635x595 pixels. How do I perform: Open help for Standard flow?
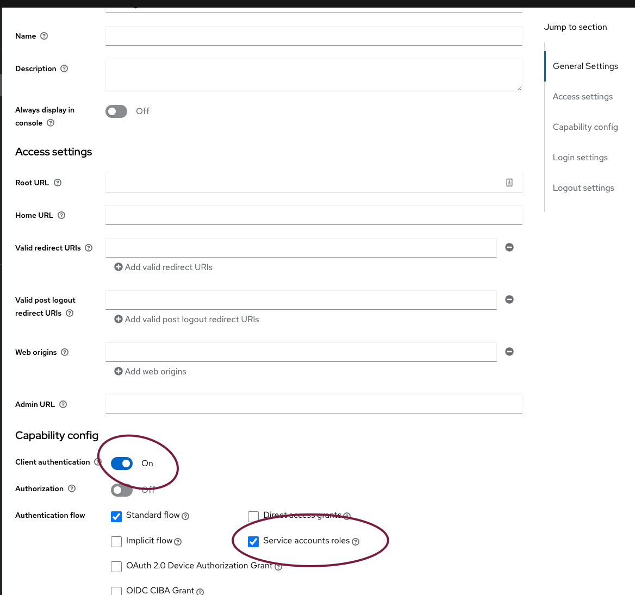pyautogui.click(x=185, y=516)
